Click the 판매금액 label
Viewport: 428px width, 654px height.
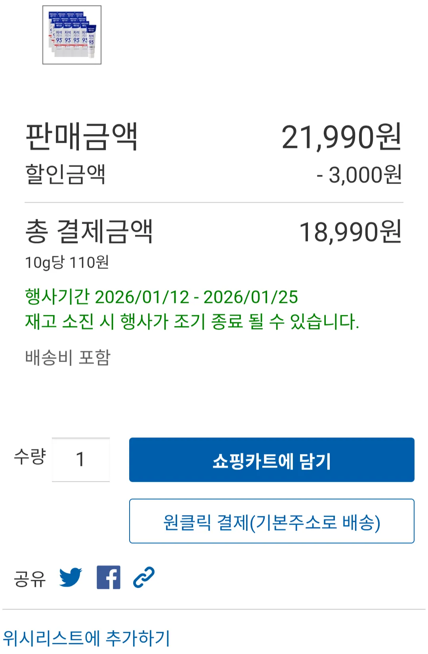click(x=82, y=137)
